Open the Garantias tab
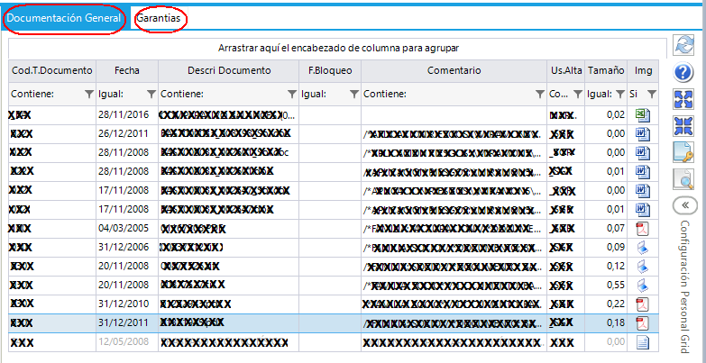This screenshot has width=706, height=363. [x=159, y=18]
